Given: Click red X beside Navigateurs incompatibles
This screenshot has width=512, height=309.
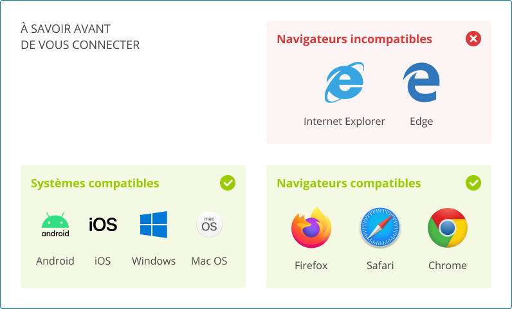Looking at the screenshot, I should click(x=473, y=39).
